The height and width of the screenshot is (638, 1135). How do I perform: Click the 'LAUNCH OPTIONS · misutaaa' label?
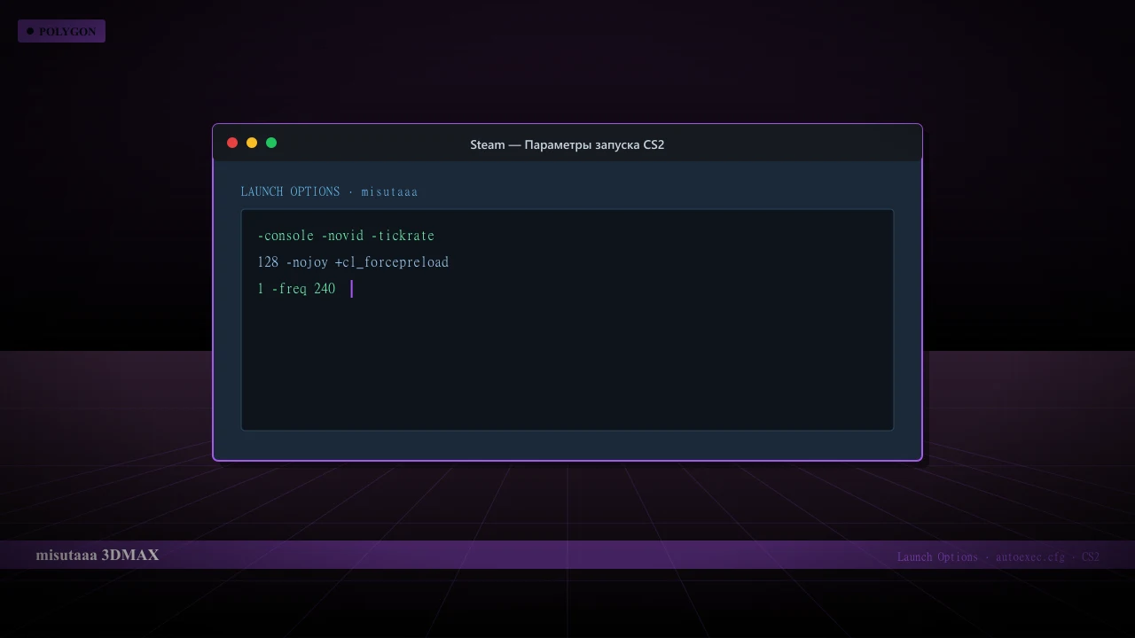[x=329, y=191]
